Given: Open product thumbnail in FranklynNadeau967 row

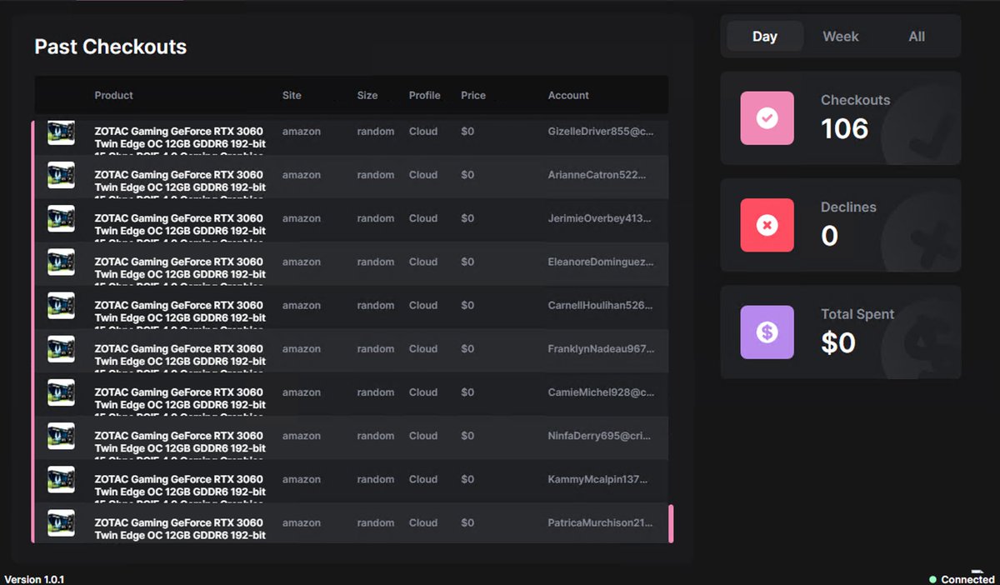Looking at the screenshot, I should pos(61,349).
